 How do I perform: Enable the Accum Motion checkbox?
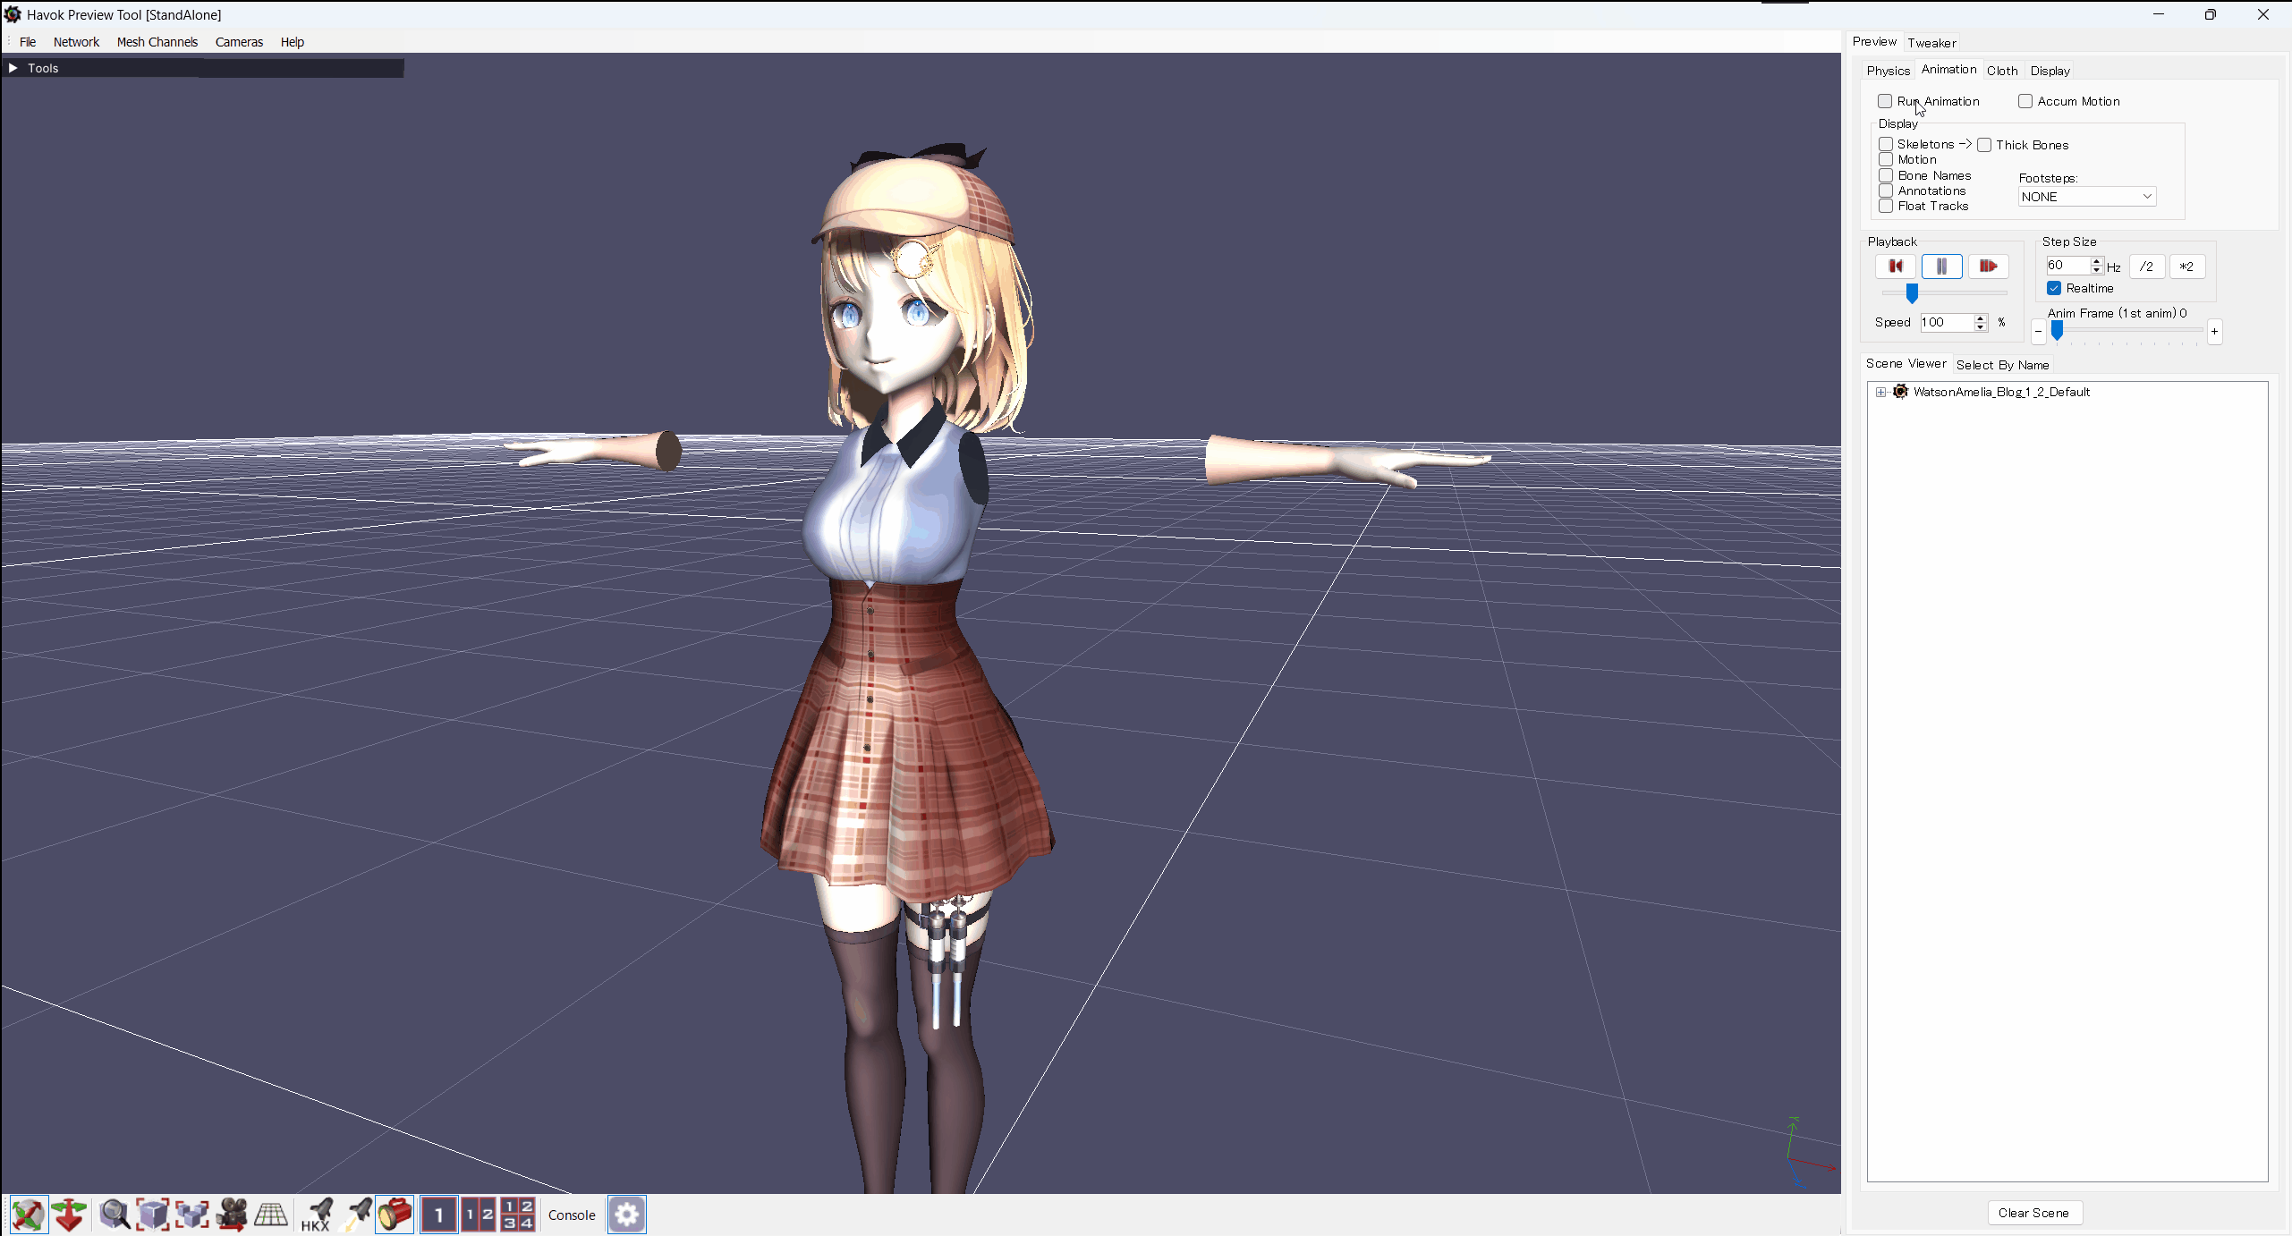click(2025, 101)
